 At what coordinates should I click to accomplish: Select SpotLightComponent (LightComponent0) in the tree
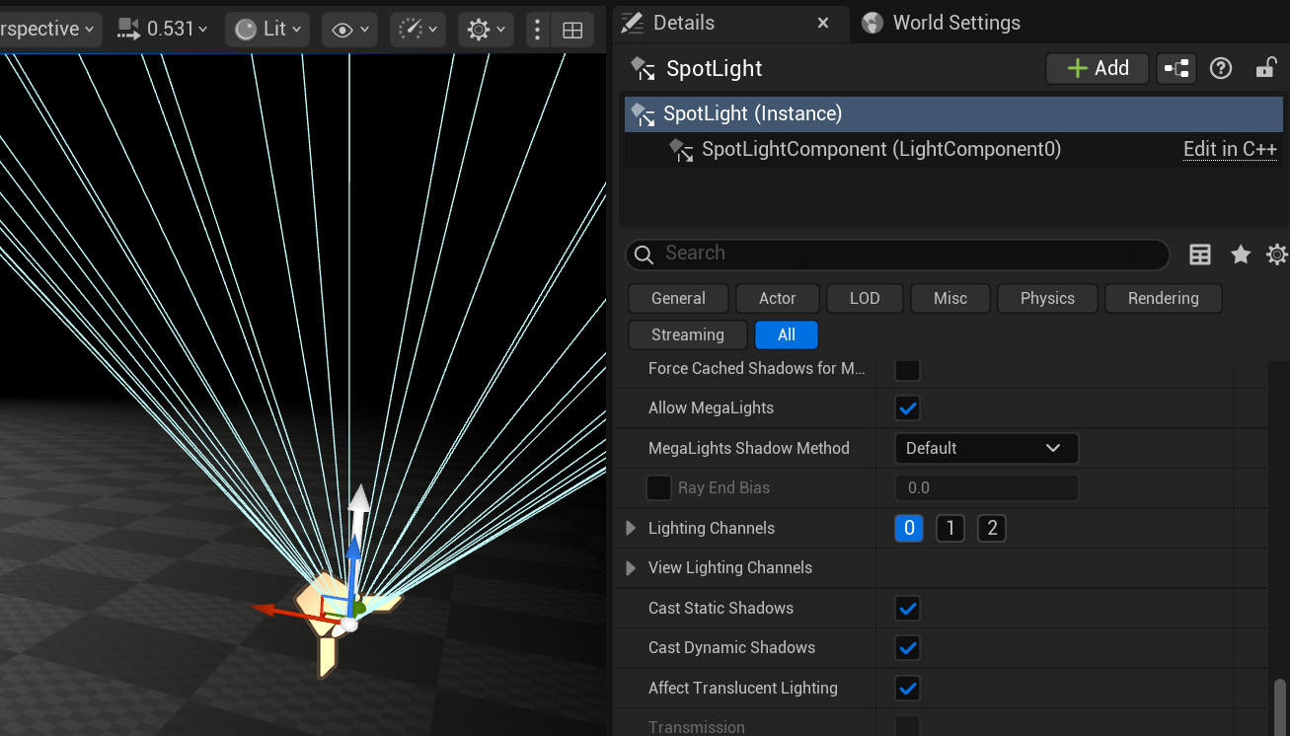click(x=881, y=150)
